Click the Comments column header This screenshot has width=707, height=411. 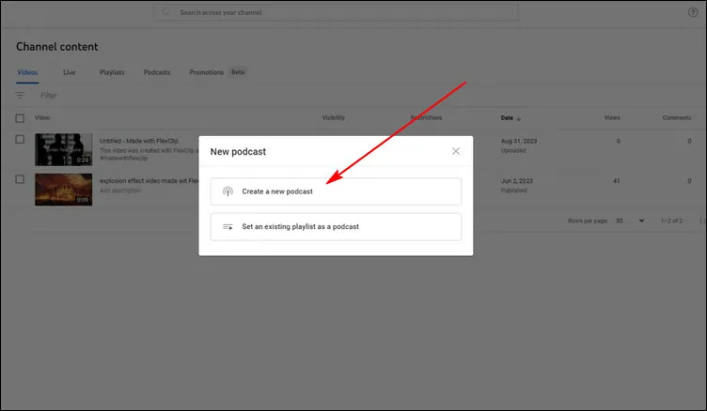click(x=676, y=118)
